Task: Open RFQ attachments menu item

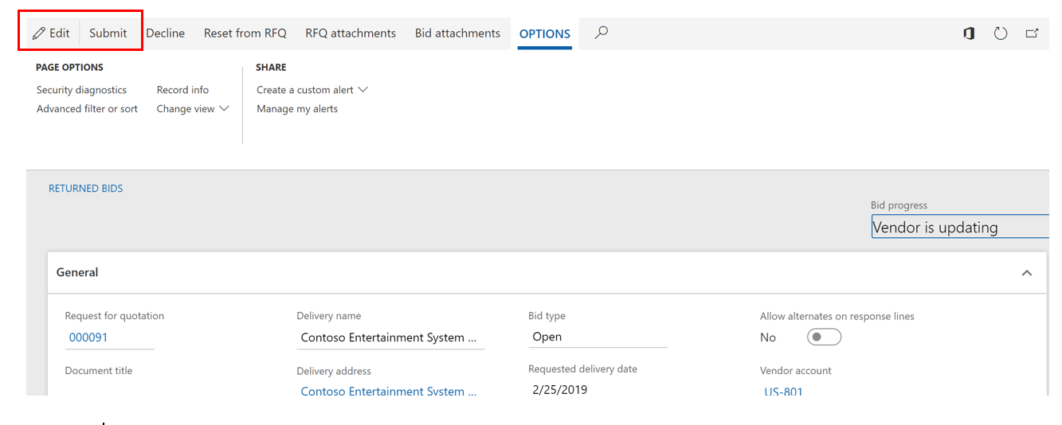Action: (351, 33)
